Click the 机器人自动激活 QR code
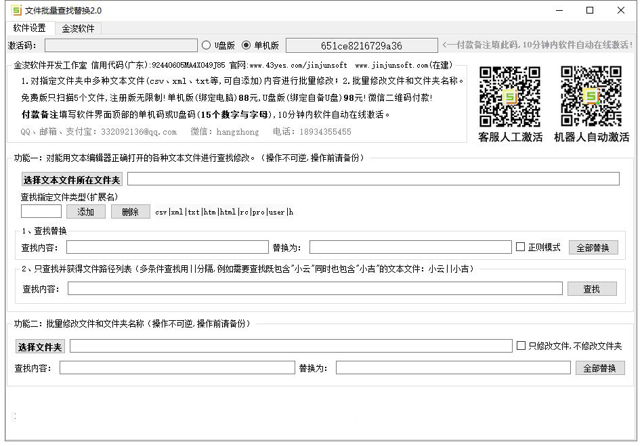This screenshot has height=446, width=642. pyautogui.click(x=591, y=96)
